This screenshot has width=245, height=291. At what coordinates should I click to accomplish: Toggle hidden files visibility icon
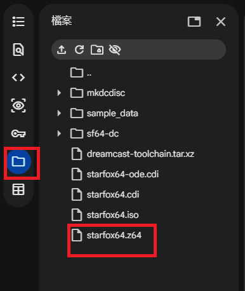click(115, 50)
